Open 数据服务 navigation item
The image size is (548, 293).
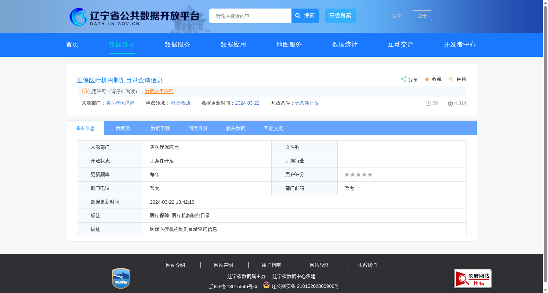pyautogui.click(x=177, y=44)
